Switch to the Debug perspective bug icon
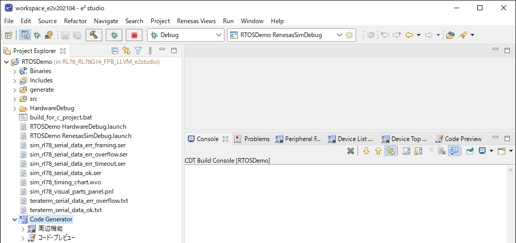This screenshot has width=516, height=243. click(x=37, y=35)
